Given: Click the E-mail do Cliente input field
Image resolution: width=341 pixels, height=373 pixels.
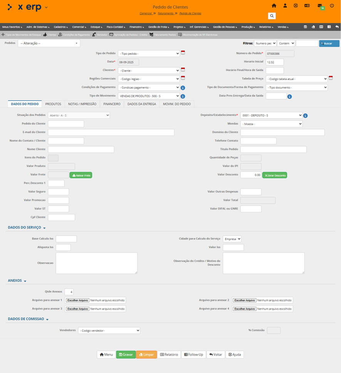Looking at the screenshot, I should [x=111, y=132].
